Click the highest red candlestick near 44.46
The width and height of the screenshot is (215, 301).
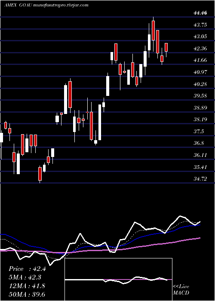153,31
